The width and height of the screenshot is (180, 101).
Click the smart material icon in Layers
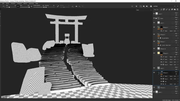click(x=172, y=9)
